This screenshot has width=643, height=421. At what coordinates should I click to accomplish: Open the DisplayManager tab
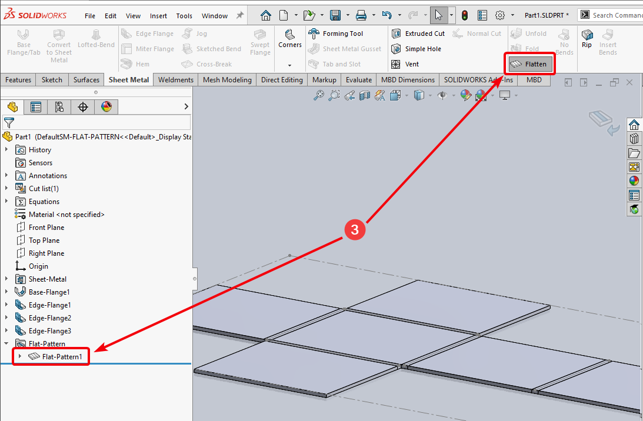pyautogui.click(x=106, y=107)
